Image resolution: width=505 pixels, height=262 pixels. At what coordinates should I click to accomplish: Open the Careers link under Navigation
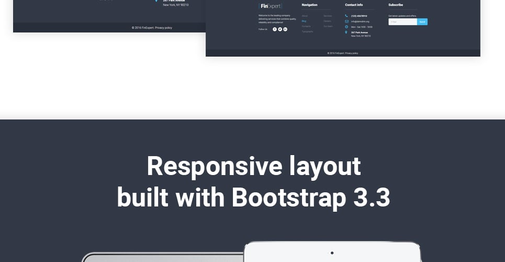click(327, 21)
